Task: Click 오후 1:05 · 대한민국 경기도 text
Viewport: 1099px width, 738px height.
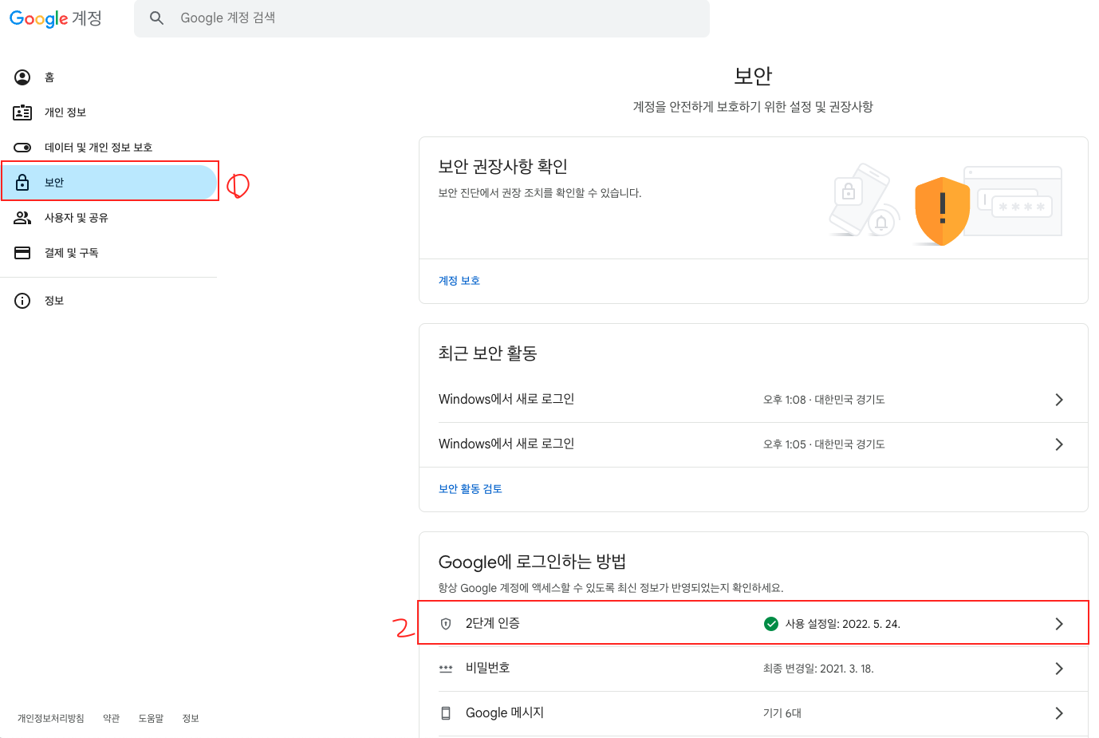Action: click(824, 444)
